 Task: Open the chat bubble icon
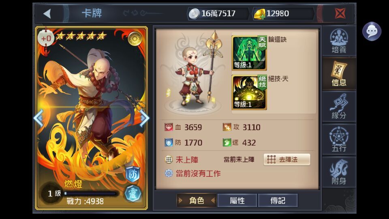[372, 32]
